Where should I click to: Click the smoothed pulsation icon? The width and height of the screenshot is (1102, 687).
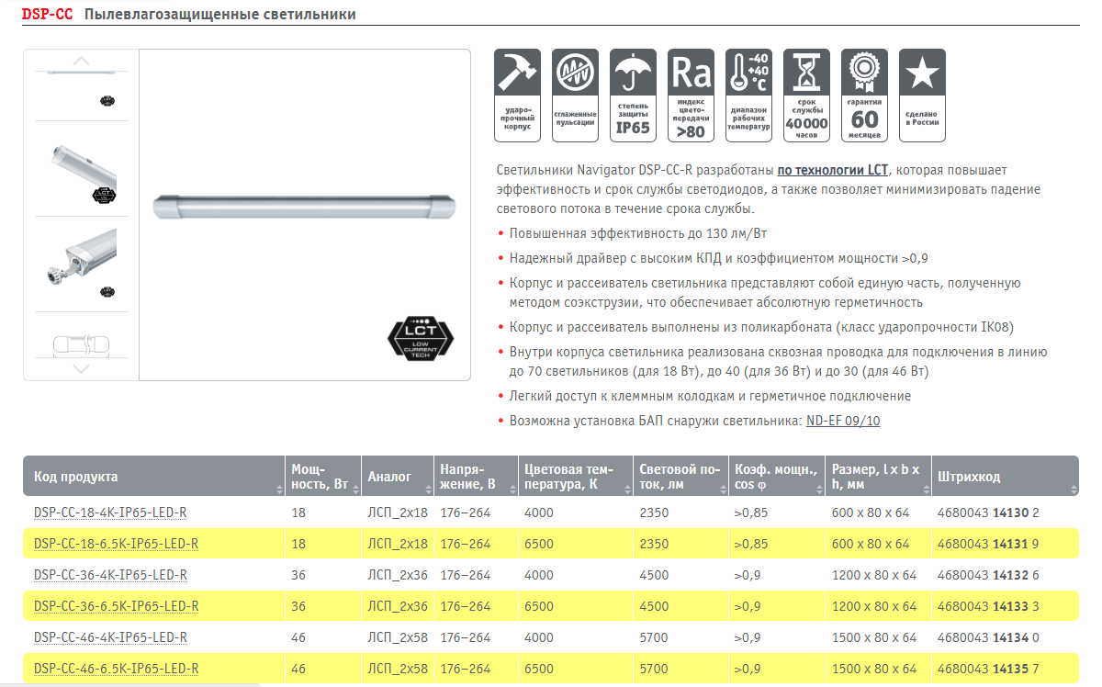(576, 96)
